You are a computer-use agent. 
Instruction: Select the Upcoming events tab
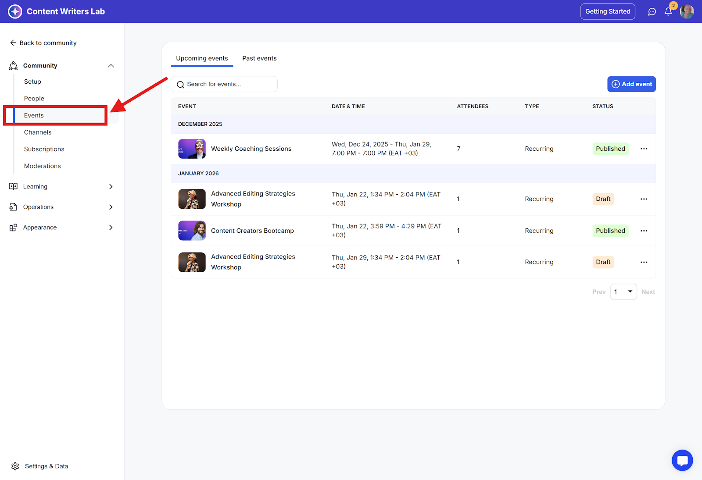coord(202,58)
